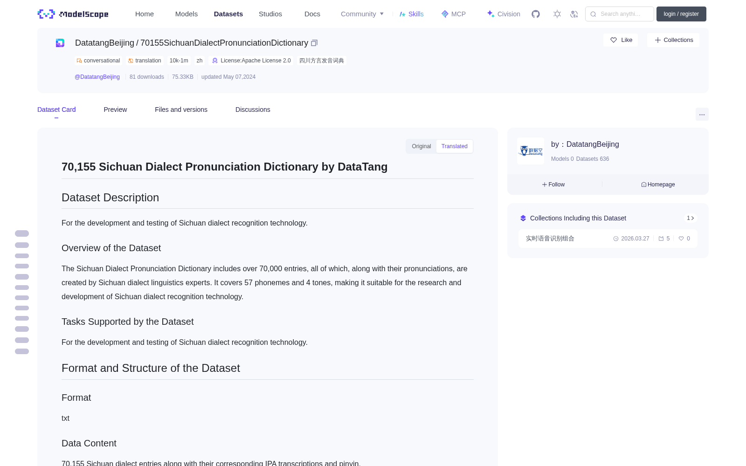Viewport: 746px width, 466px height.
Task: Click the 'Overview of the Dataset' heading
Action: point(111,248)
